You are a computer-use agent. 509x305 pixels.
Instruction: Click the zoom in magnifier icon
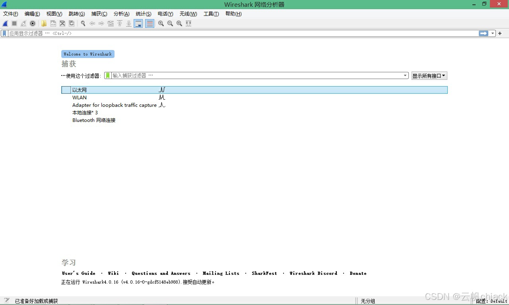click(161, 23)
